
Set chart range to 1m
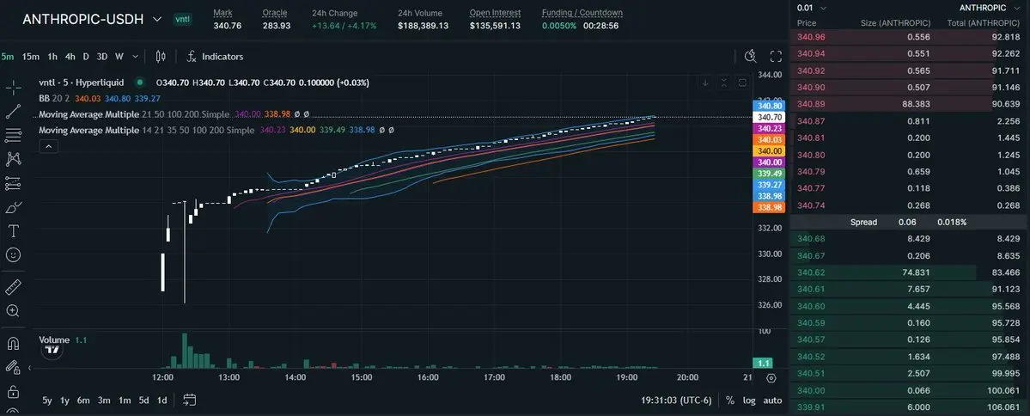point(125,401)
